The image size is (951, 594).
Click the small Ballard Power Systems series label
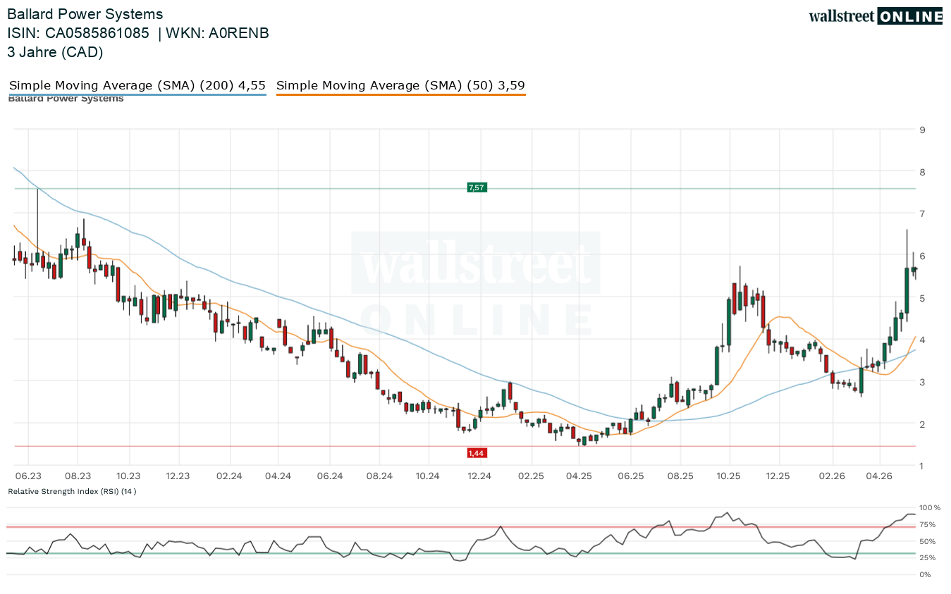(x=66, y=99)
